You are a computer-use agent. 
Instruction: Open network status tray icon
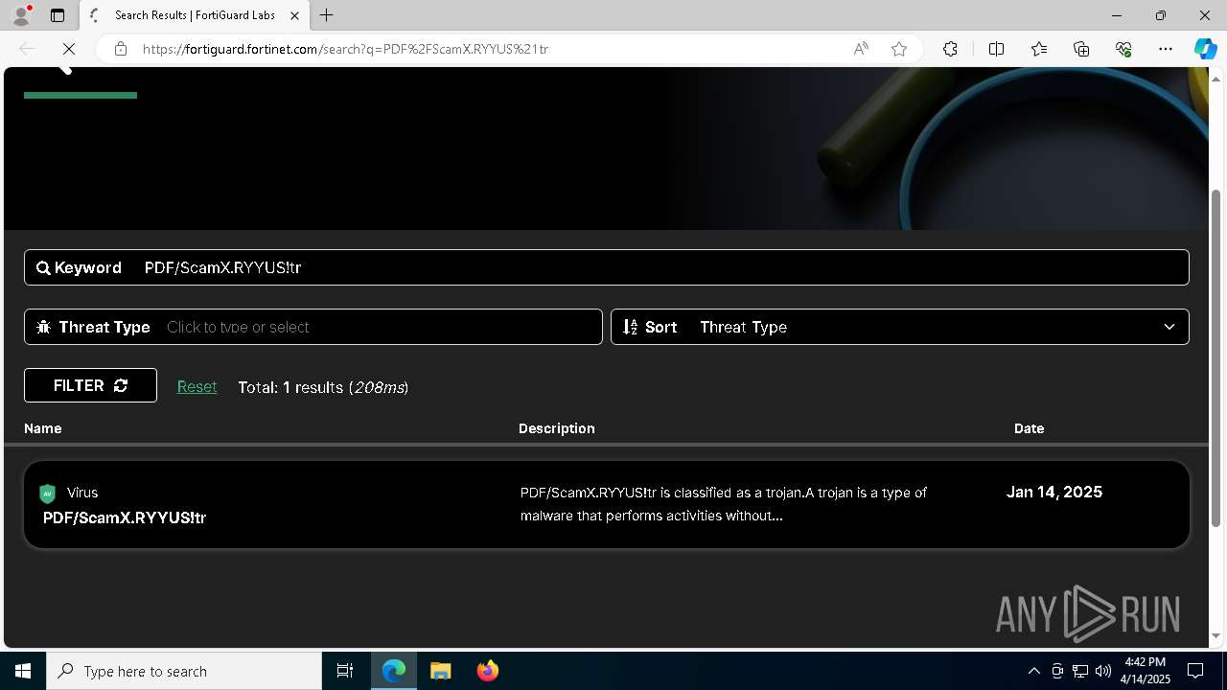(1080, 671)
